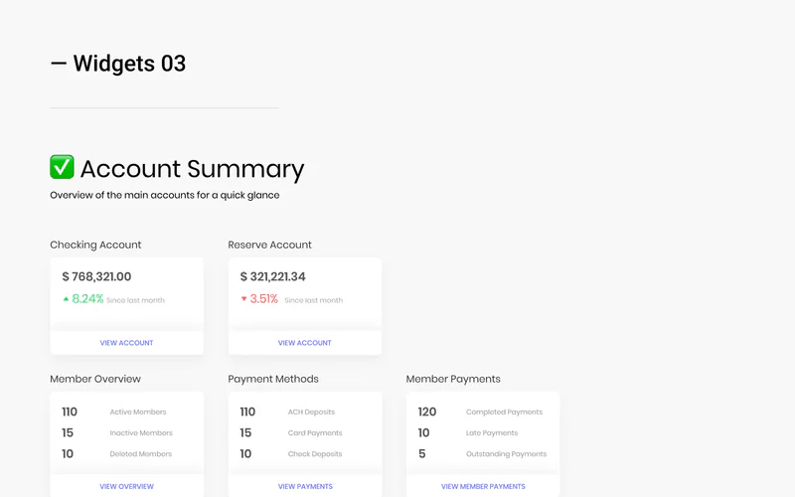The width and height of the screenshot is (795, 497).
Task: Click the VIEW OVERVIEW link
Action: pyautogui.click(x=127, y=486)
